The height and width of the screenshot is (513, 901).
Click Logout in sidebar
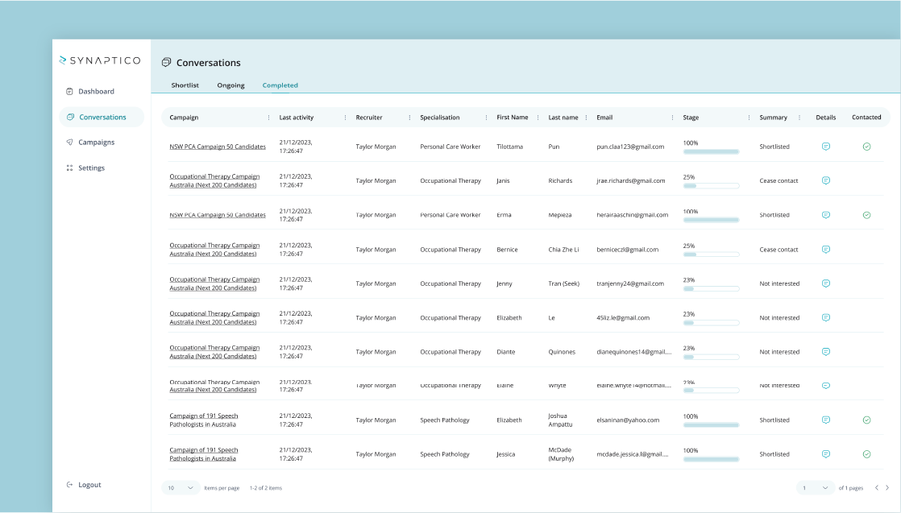coord(89,485)
